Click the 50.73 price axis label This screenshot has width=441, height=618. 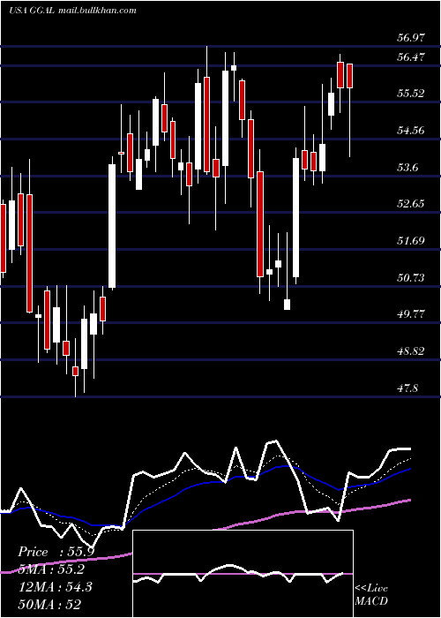pyautogui.click(x=411, y=277)
